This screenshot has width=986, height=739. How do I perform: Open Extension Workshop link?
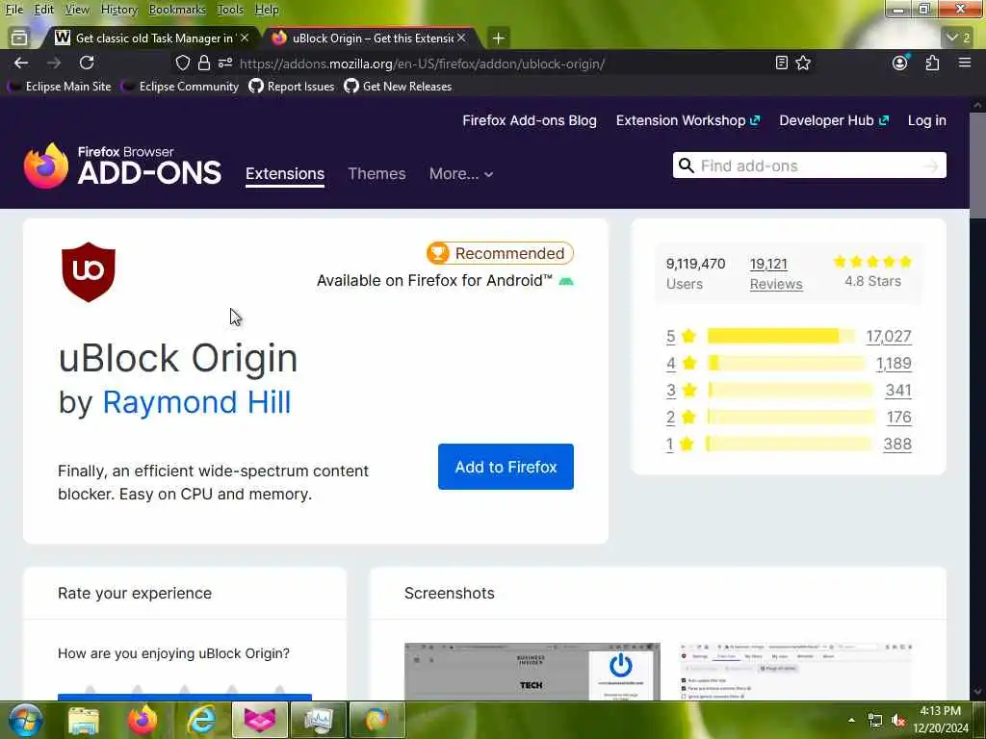[x=688, y=120]
